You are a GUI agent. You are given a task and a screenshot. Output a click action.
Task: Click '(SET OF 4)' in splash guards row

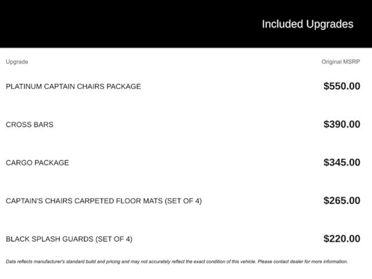(114, 239)
